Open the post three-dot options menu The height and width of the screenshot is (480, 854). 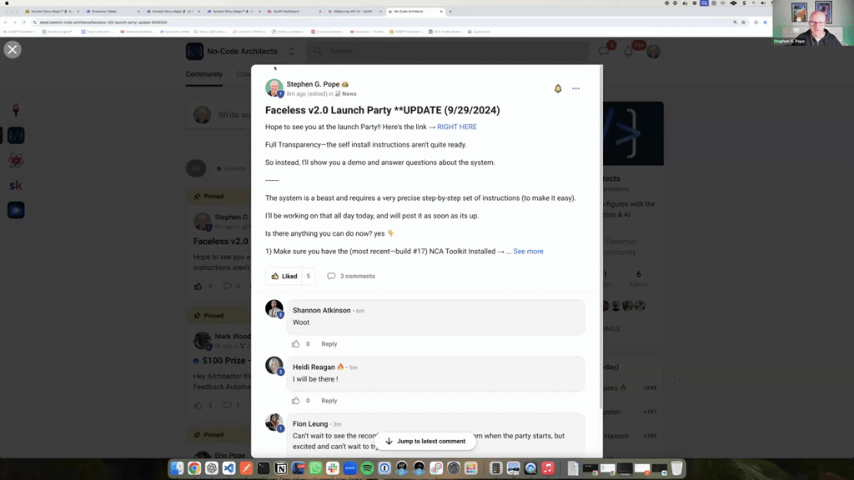tap(575, 88)
